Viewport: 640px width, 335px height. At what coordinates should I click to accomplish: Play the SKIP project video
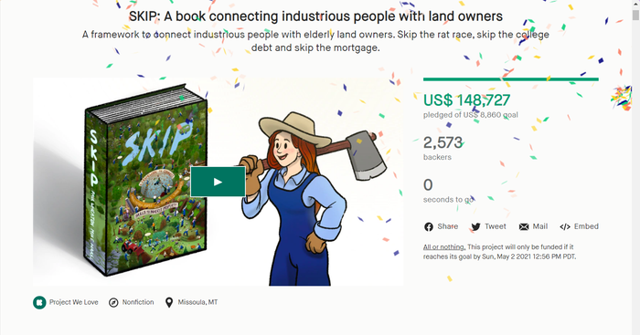[x=218, y=182]
